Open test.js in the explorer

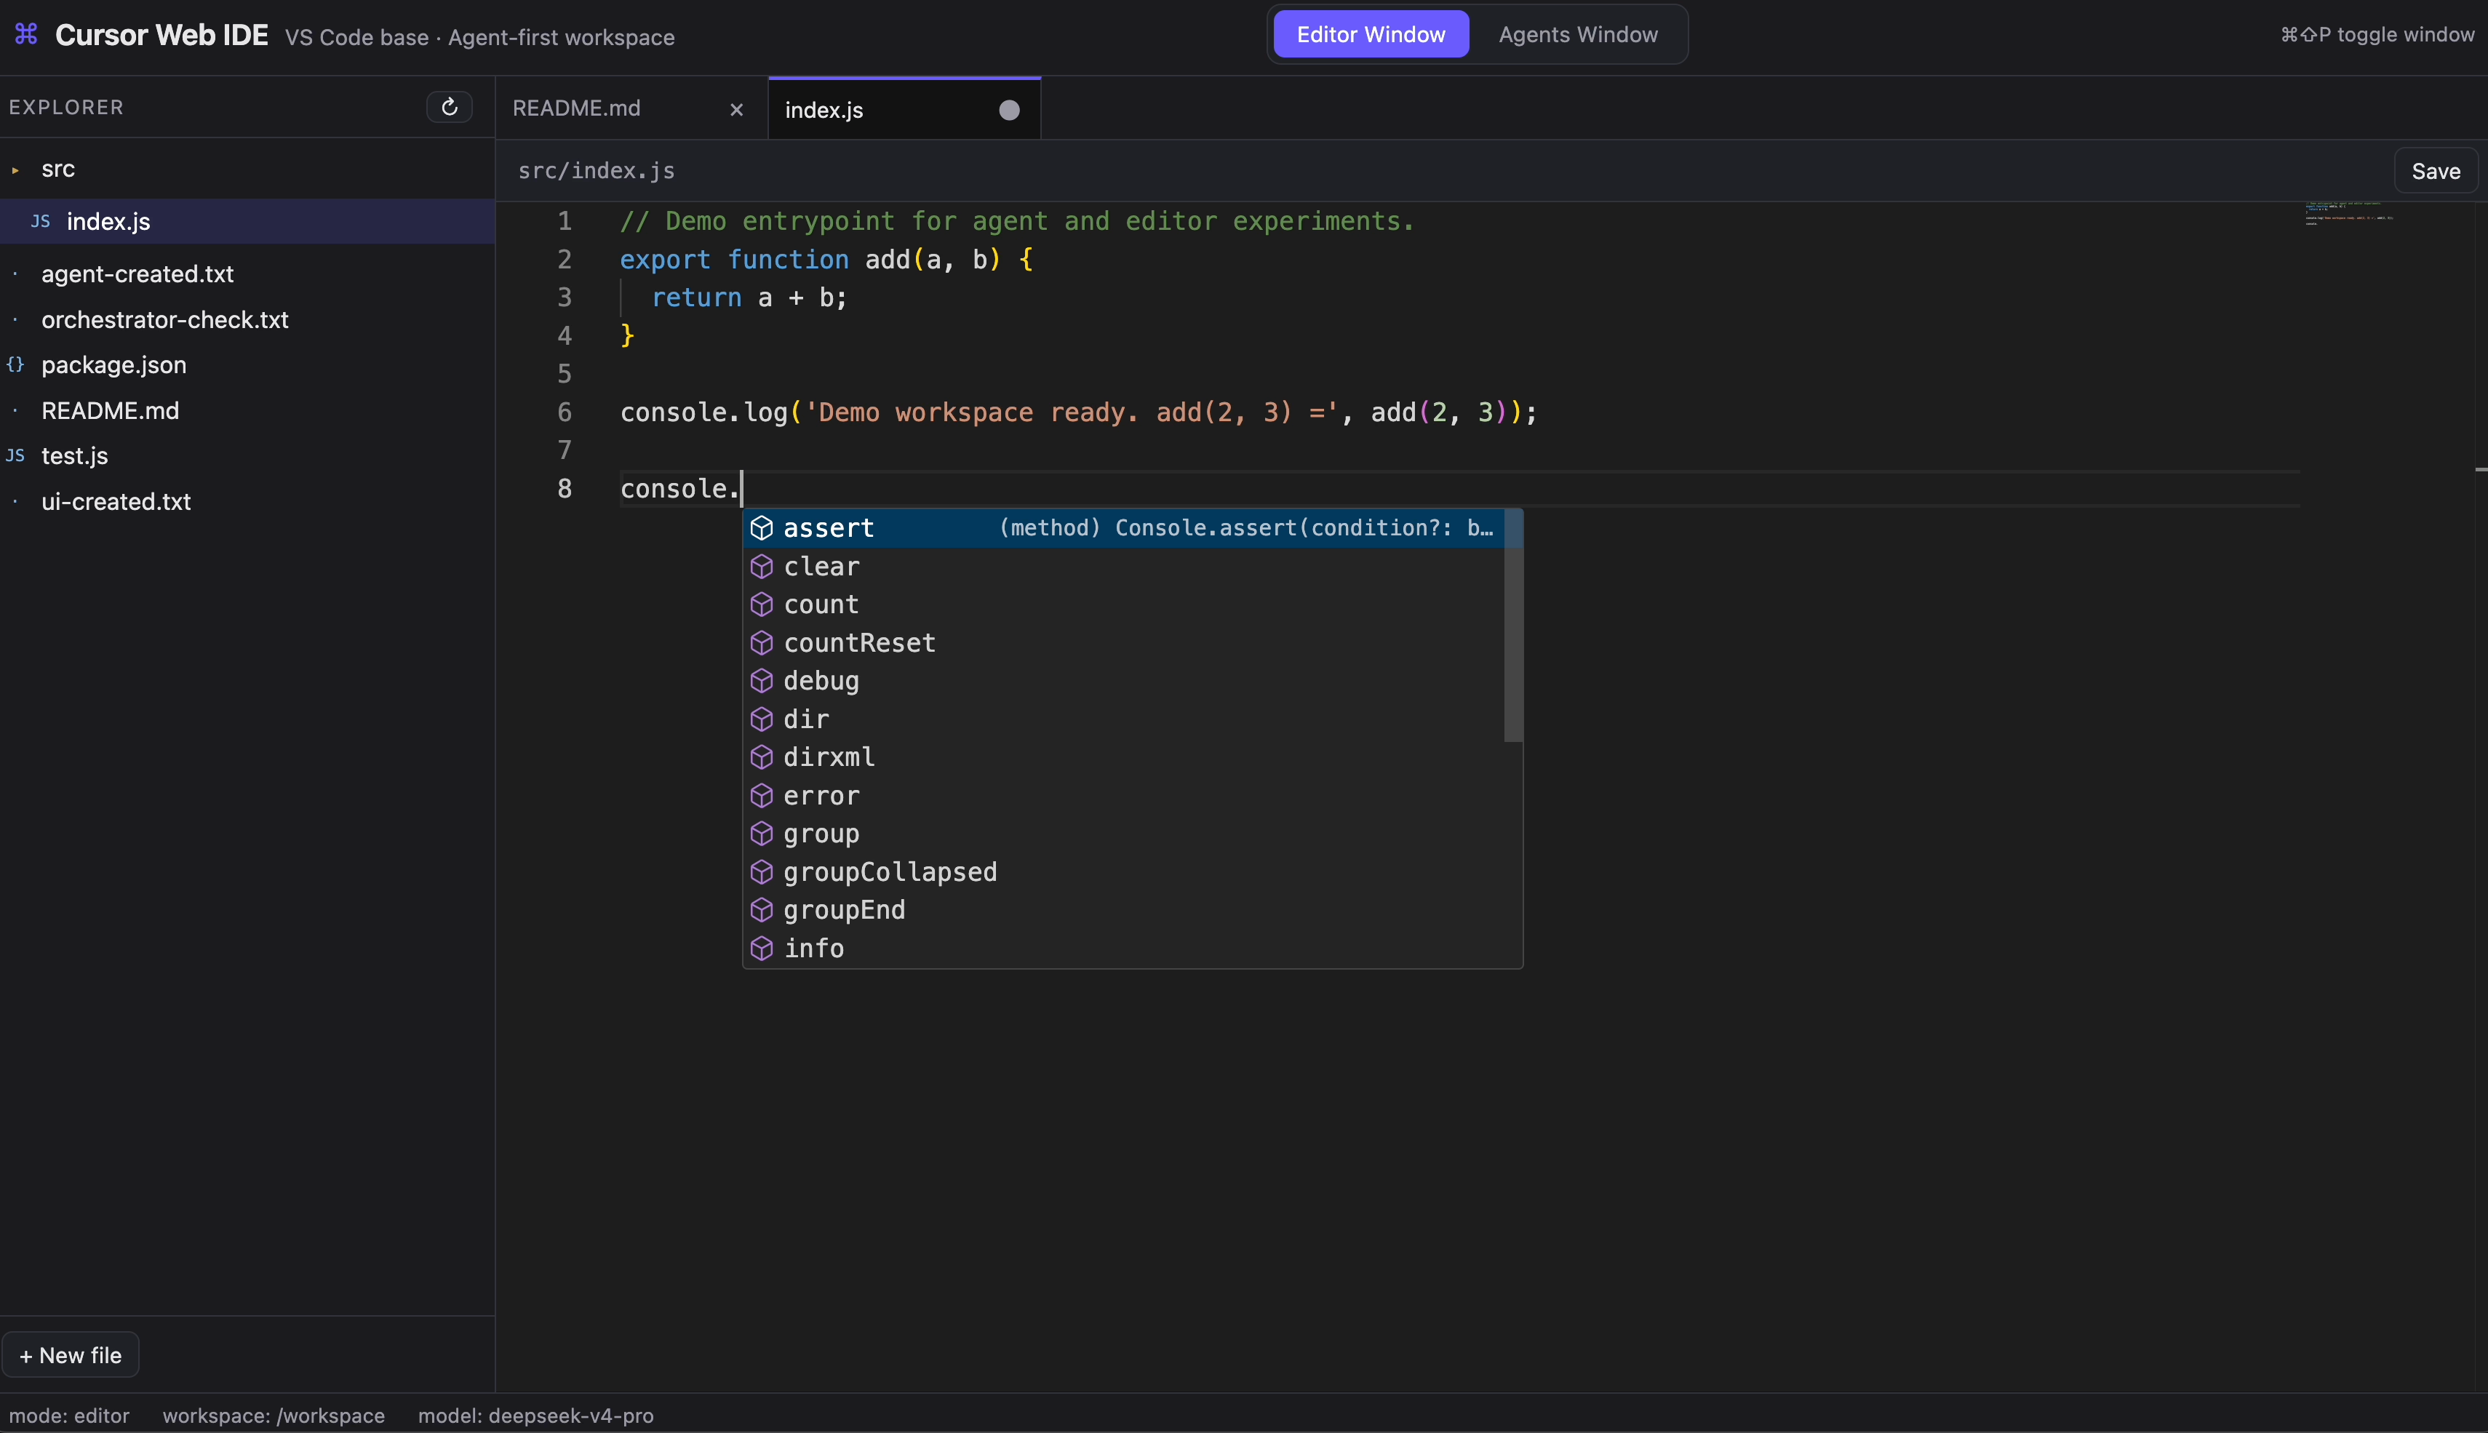[247, 455]
